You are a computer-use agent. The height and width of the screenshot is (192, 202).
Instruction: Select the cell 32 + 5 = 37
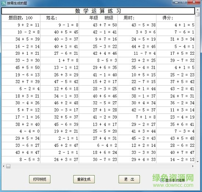coord(59,117)
